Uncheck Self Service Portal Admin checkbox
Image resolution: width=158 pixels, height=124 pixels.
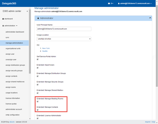click(x=38, y=59)
